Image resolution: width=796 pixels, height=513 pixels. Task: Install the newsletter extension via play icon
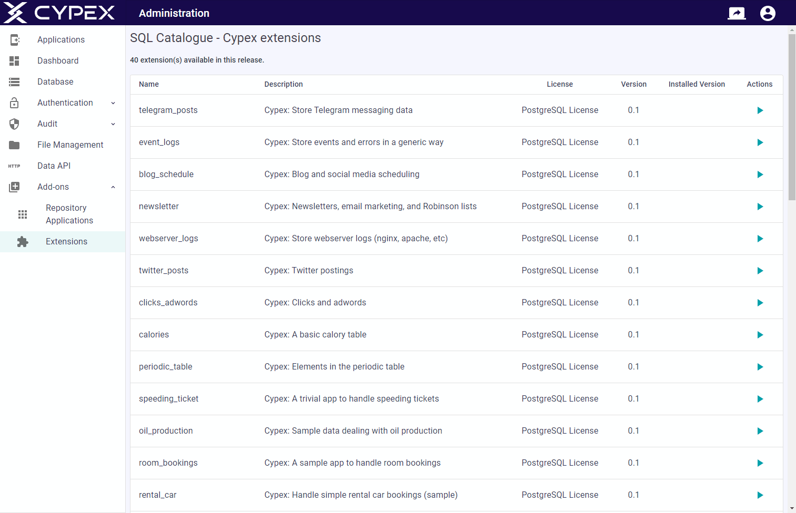(760, 207)
